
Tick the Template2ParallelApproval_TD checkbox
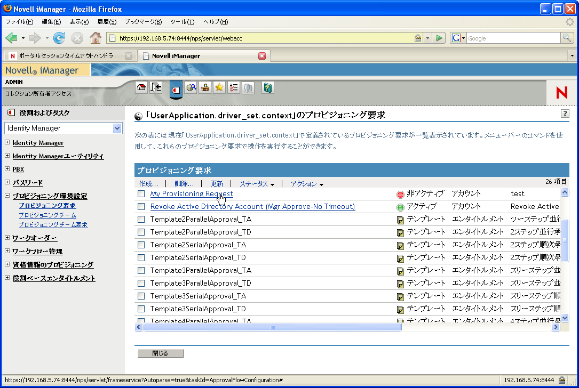[x=141, y=232]
